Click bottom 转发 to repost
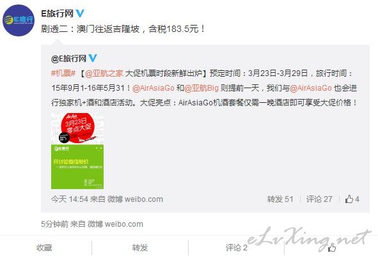The height and width of the screenshot is (260, 378). click(x=140, y=247)
